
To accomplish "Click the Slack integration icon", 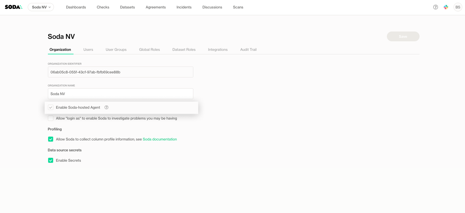I will tap(446, 7).
